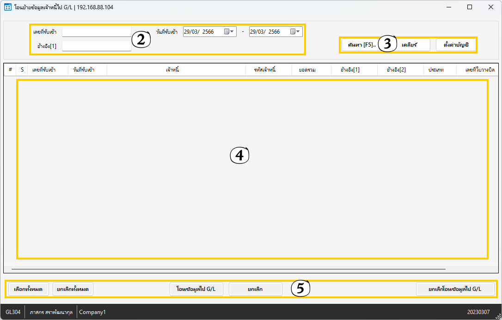Screen dimensions: 502x320
Task: Click the ยอดรวม column header
Action: [x=307, y=70]
